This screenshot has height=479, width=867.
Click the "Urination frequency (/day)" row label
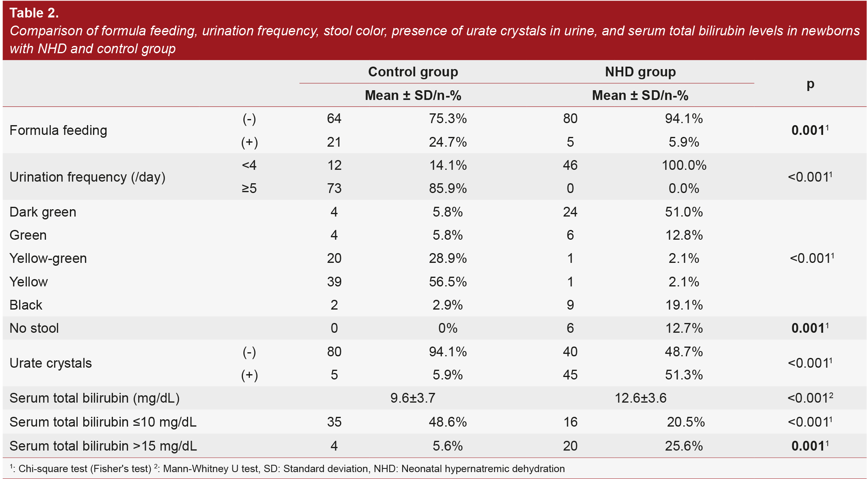tap(87, 177)
